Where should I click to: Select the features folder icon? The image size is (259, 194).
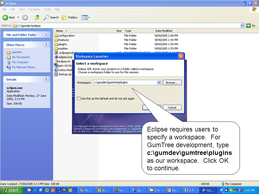click(56, 40)
